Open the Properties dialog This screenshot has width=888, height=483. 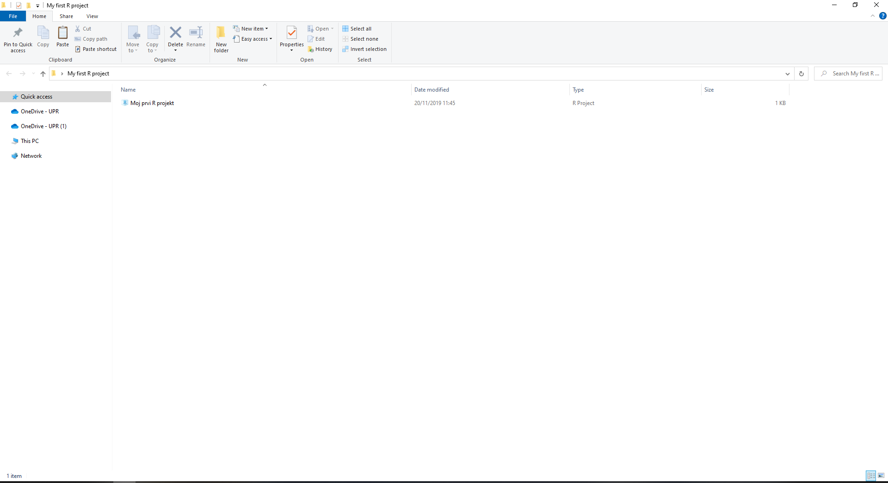pos(292,39)
